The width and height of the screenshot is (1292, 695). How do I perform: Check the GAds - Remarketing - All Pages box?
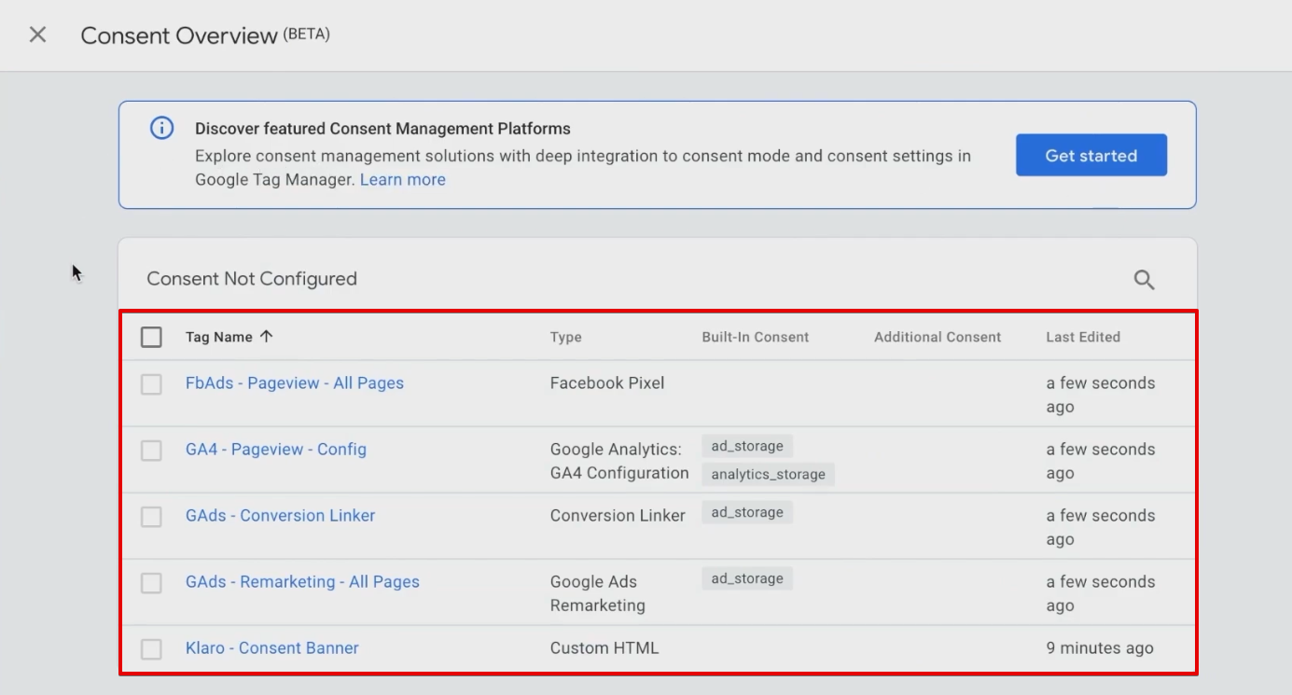(151, 583)
